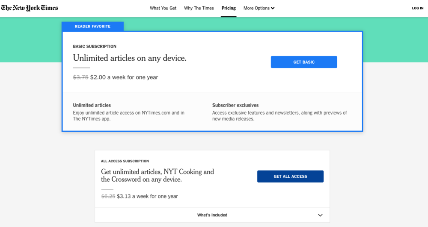The width and height of the screenshot is (428, 227).
Task: Click the Enjoy unlimited article access description
Action: click(128, 116)
